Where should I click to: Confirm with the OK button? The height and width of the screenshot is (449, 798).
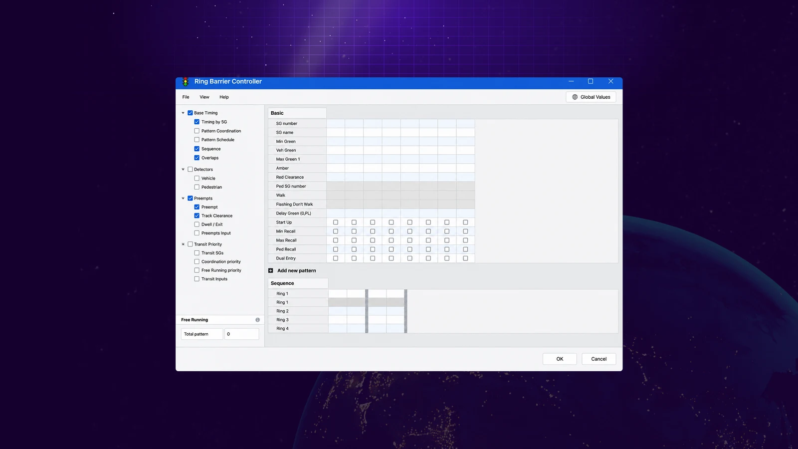tap(560, 359)
